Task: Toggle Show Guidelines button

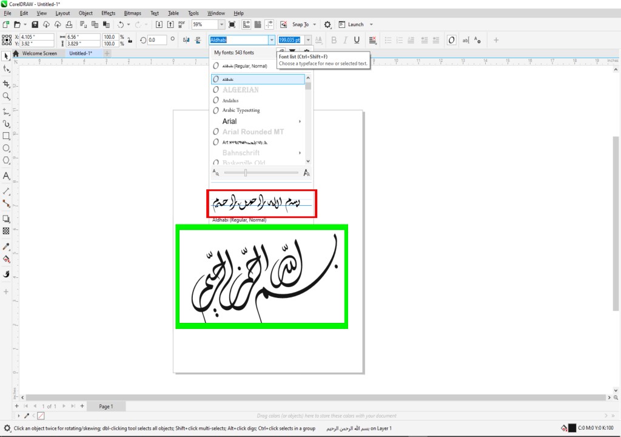Action: pyautogui.click(x=269, y=25)
